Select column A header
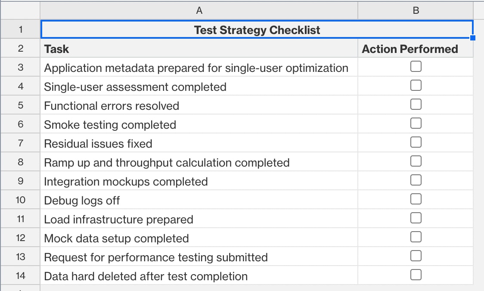 tap(198, 10)
